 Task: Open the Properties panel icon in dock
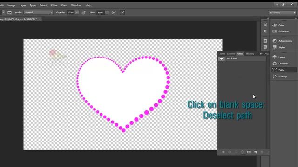pos(265,41)
